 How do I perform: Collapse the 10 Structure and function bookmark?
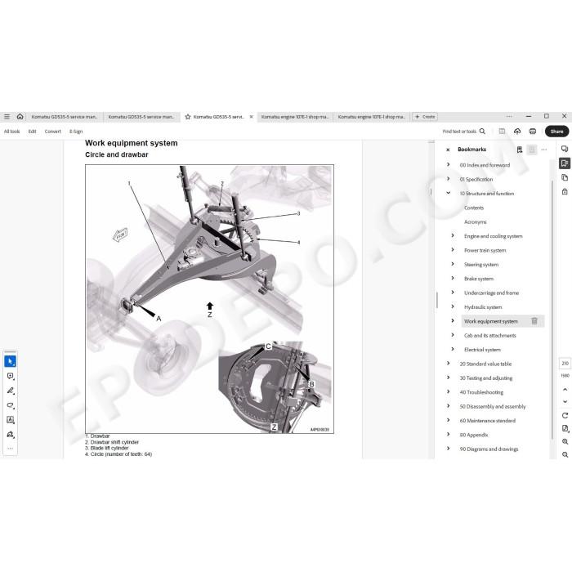[449, 193]
